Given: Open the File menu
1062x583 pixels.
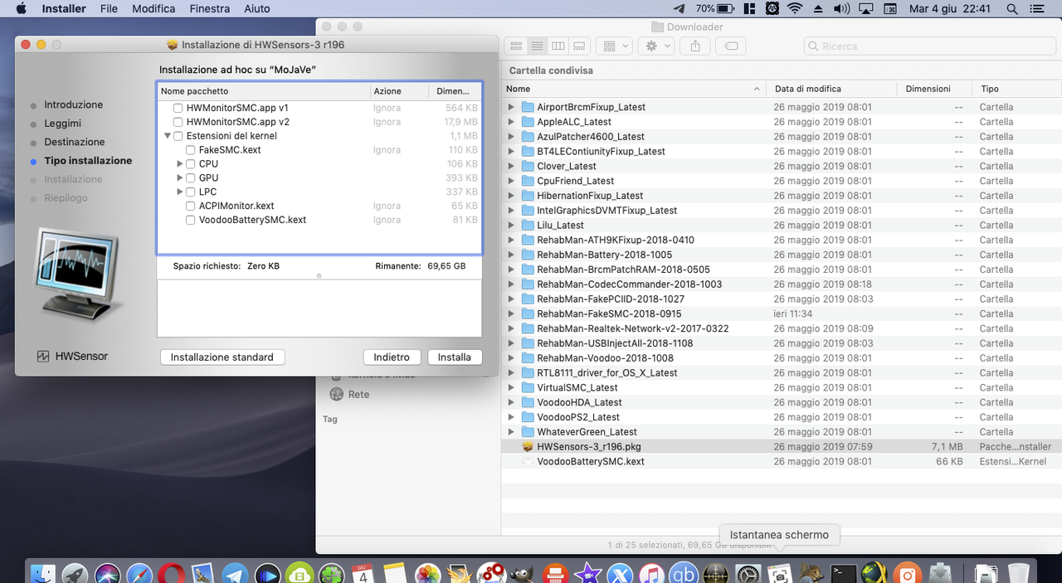Looking at the screenshot, I should click(x=109, y=8).
